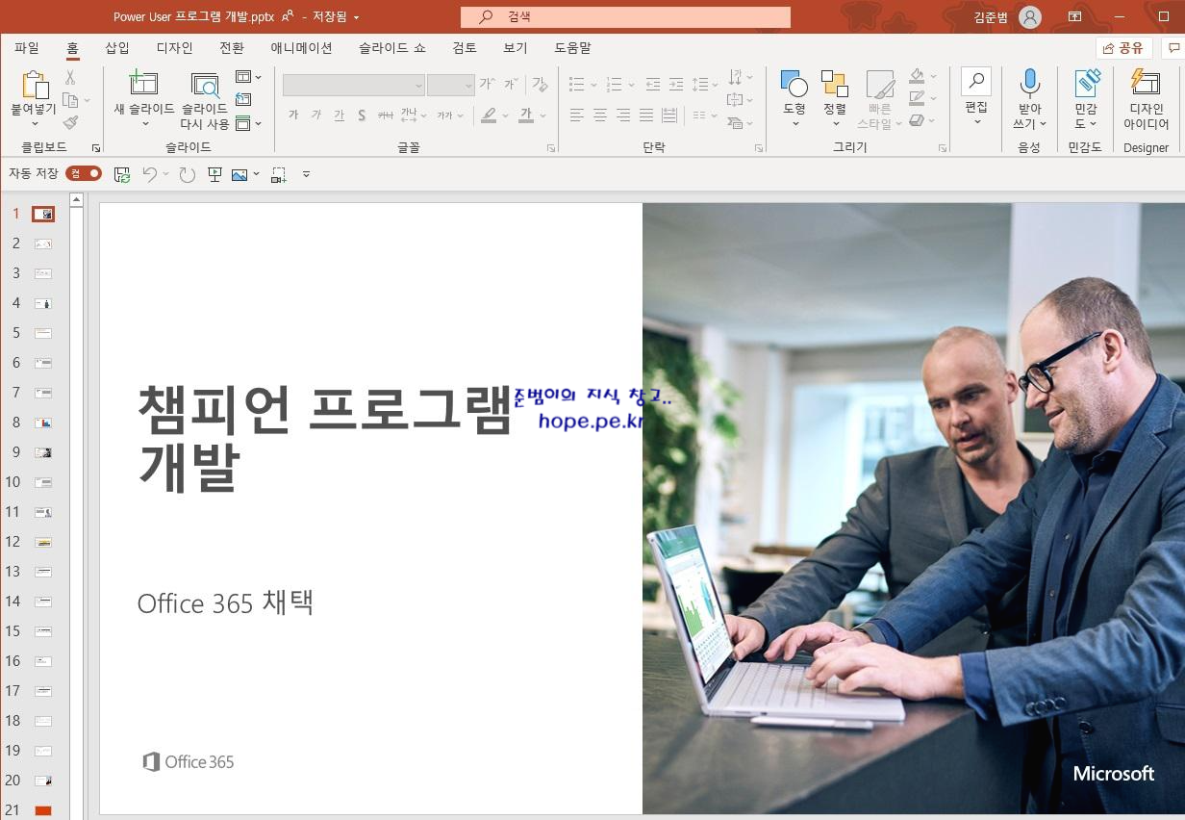Toggle bold 가 formatting
The height and width of the screenshot is (820, 1185).
[x=293, y=115]
